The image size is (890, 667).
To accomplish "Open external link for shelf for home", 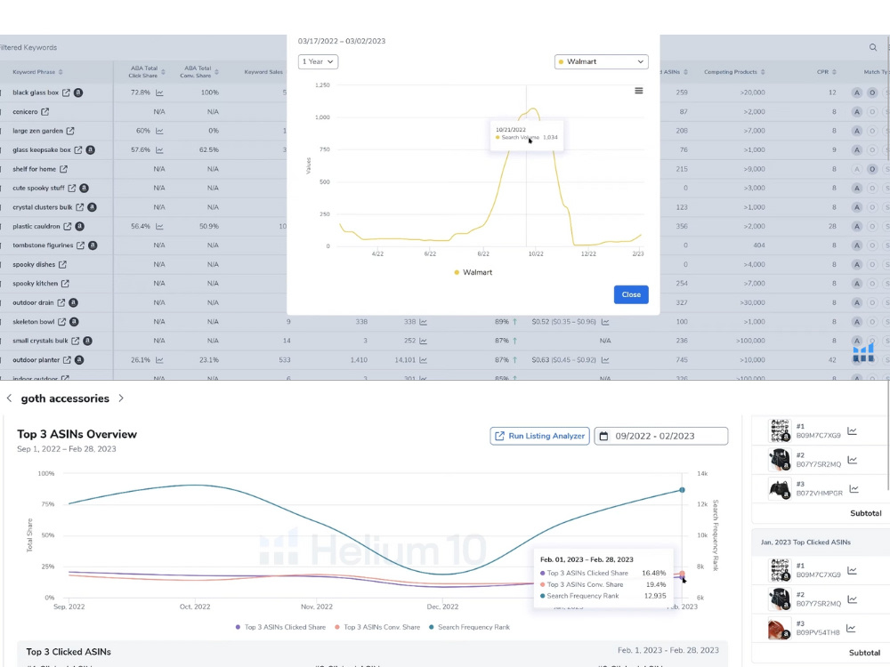I will pos(63,169).
